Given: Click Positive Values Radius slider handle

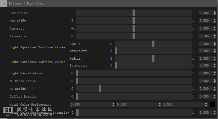Looking at the screenshot, I should coord(153,44).
